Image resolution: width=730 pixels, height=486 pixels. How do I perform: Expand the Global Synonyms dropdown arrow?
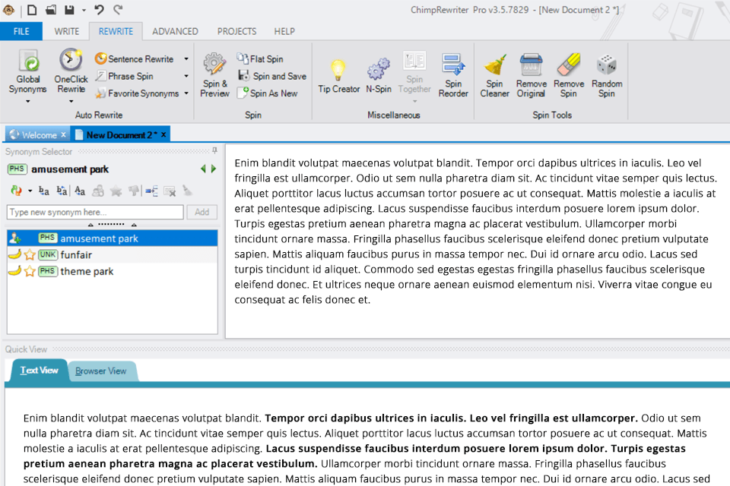tap(28, 101)
